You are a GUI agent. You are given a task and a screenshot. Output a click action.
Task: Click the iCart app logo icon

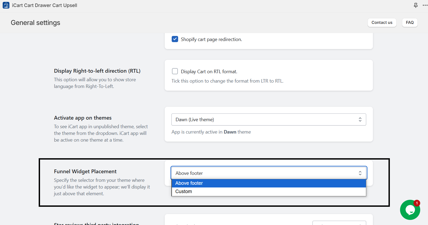[x=6, y=5]
